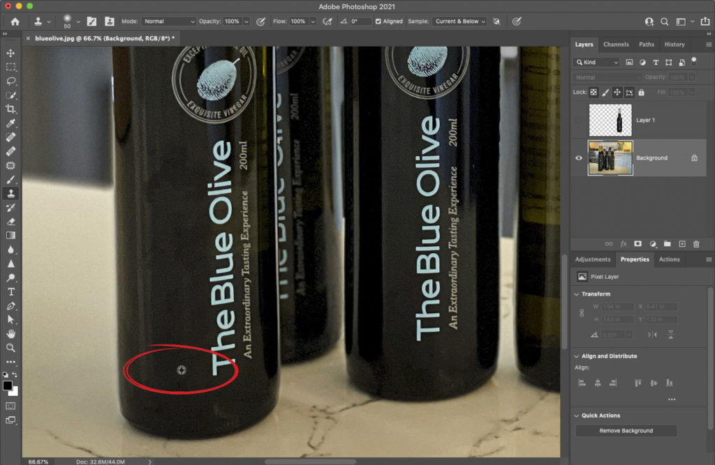The image size is (715, 465).
Task: Show Layer 1 using its visibility box
Action: (579, 120)
